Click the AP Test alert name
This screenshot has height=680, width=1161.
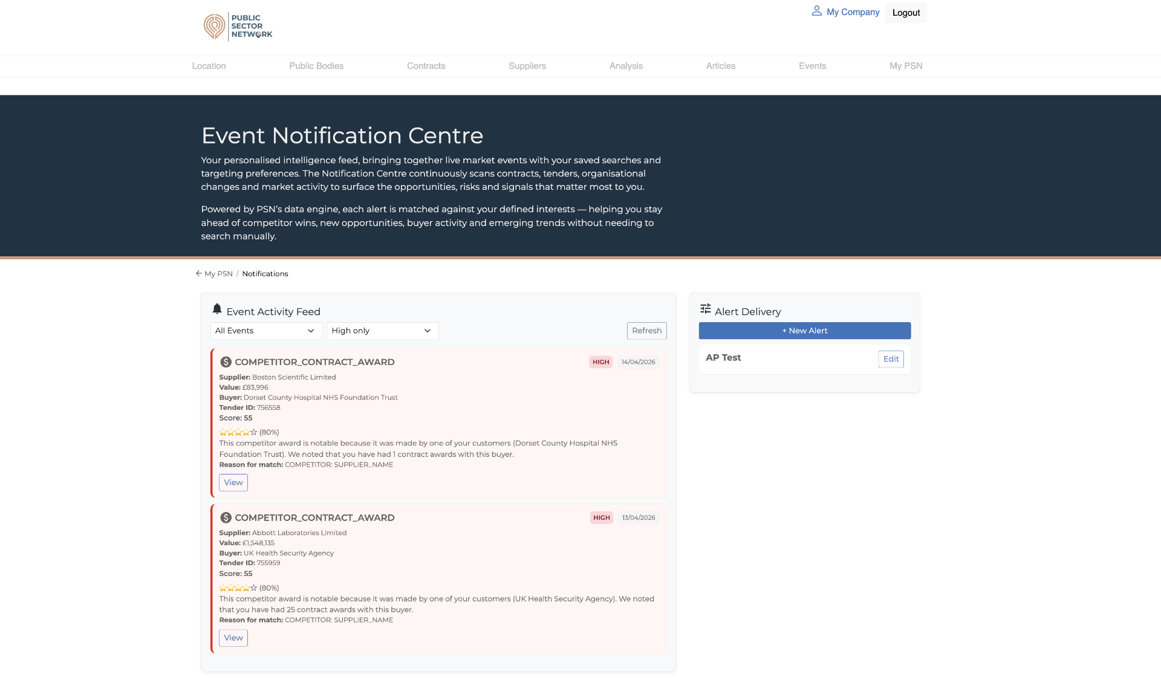(x=723, y=358)
